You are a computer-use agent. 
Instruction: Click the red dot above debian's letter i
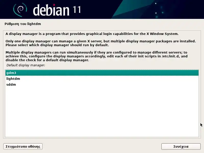54,5
